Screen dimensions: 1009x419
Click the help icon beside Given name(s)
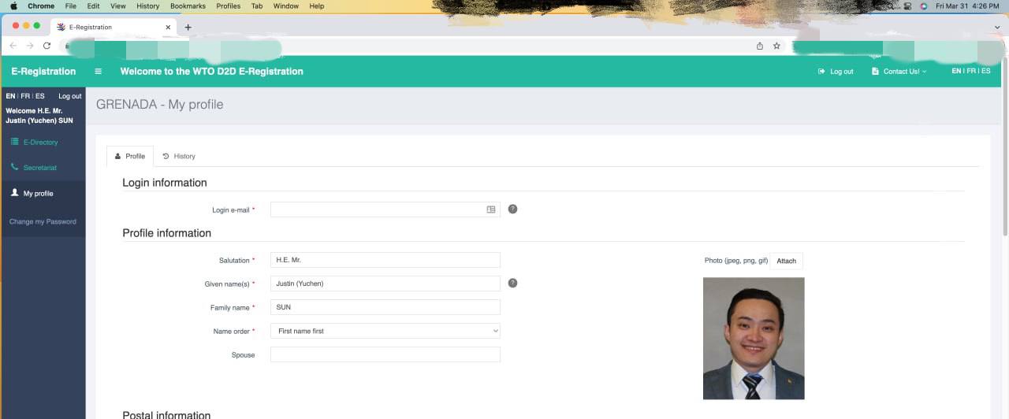(x=512, y=283)
